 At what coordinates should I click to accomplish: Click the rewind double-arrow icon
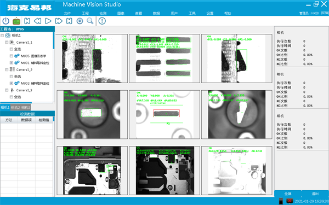pos(37,21)
